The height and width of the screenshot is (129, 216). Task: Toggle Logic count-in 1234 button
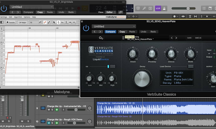158,8
